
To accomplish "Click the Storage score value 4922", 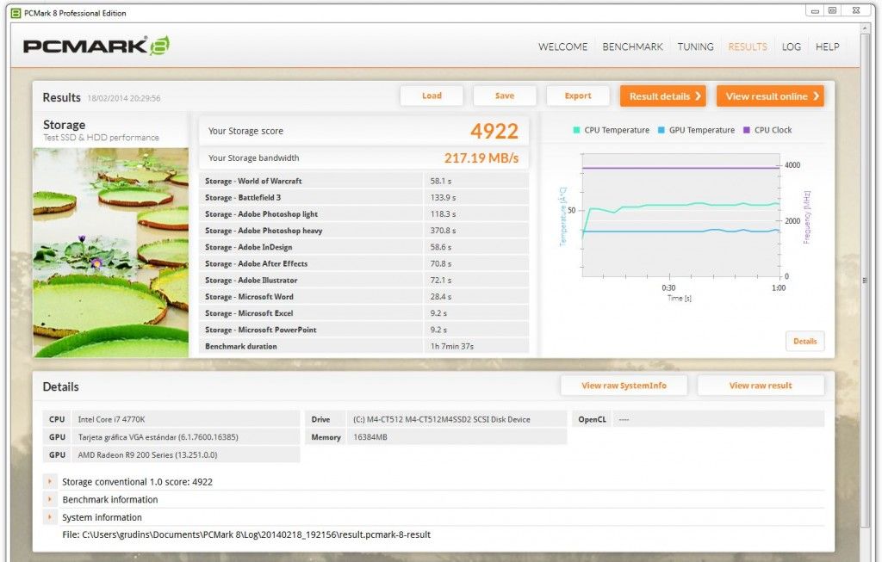I will [494, 131].
